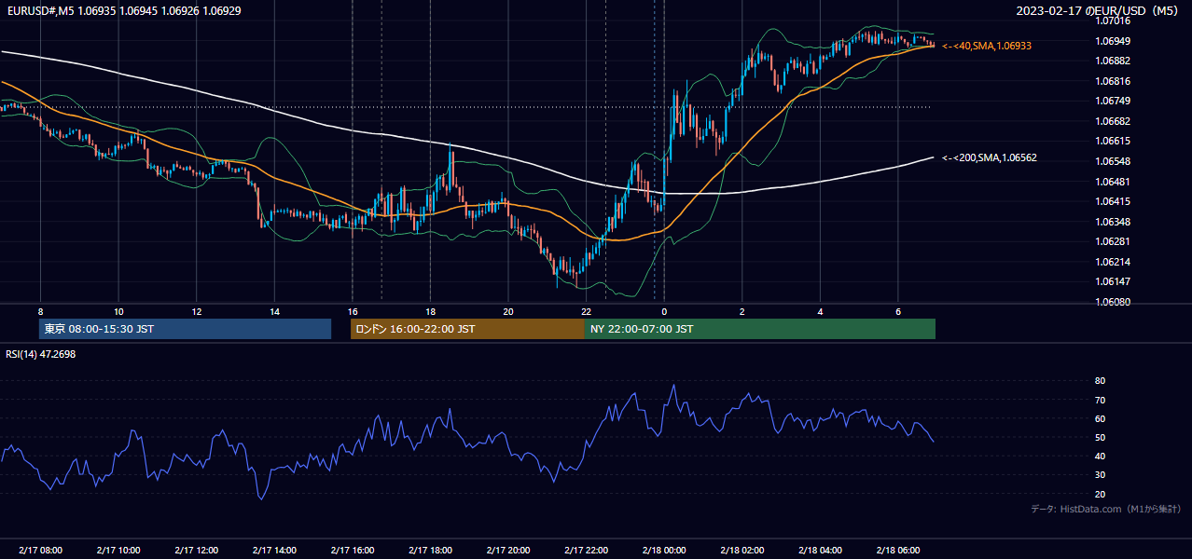Viewport: 1192px width, 559px height.
Task: Click hour label 22 under the price chart
Action: 586,311
